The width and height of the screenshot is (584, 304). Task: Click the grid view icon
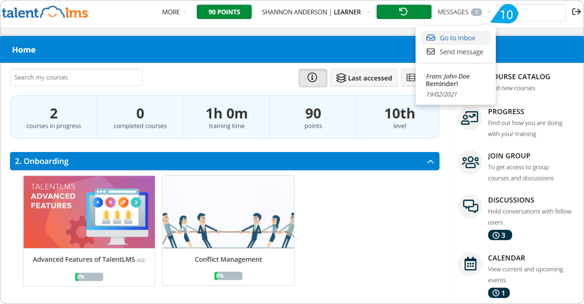(411, 78)
